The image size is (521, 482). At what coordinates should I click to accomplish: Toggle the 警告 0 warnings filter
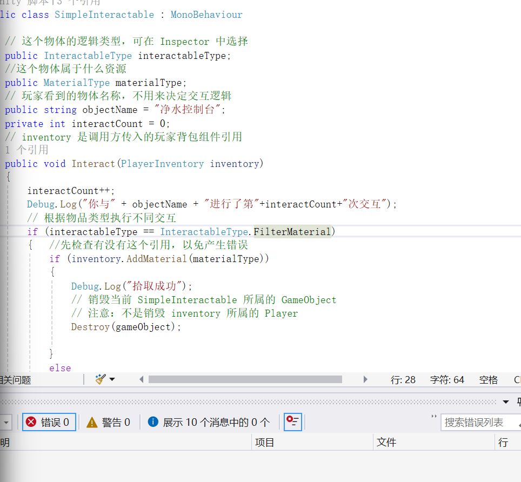pyautogui.click(x=108, y=422)
